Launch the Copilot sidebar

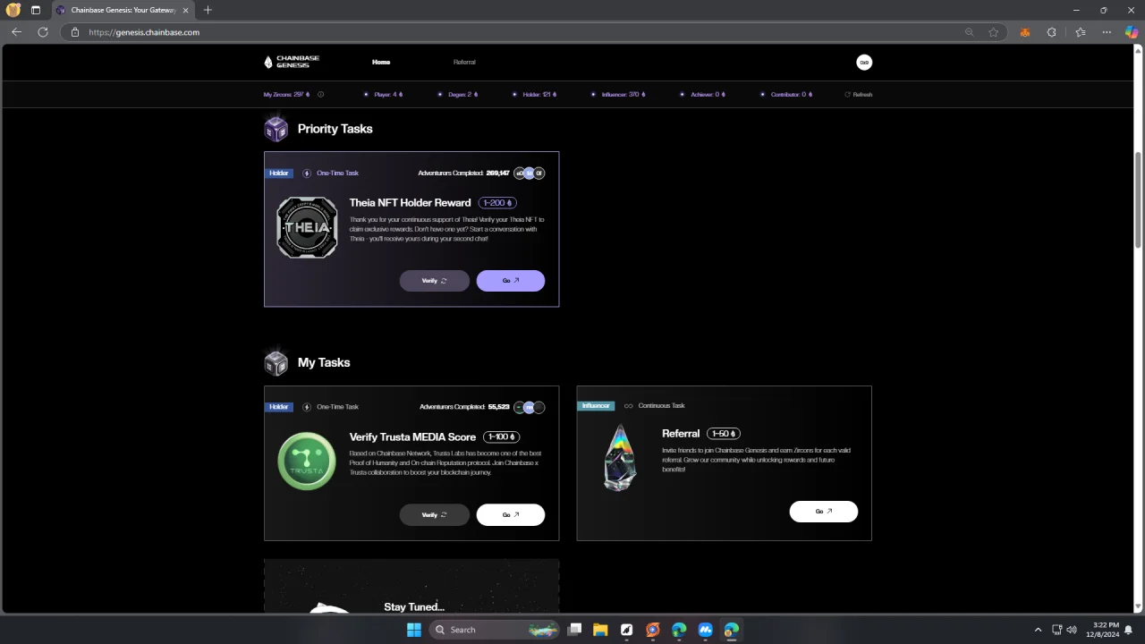1132,32
